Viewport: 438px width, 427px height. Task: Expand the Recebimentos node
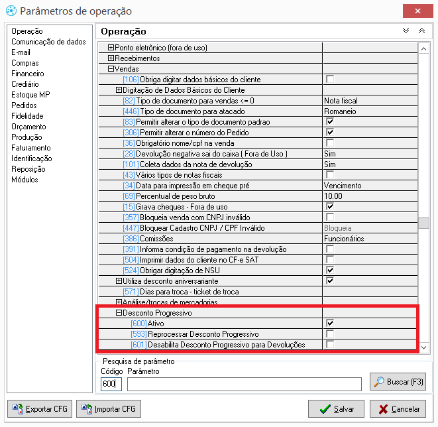pyautogui.click(x=111, y=58)
